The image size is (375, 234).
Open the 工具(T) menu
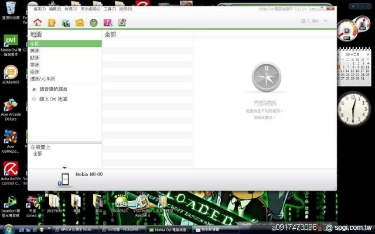point(110,9)
